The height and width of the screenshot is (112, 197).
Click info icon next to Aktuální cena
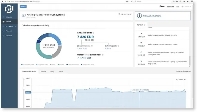click(93, 33)
